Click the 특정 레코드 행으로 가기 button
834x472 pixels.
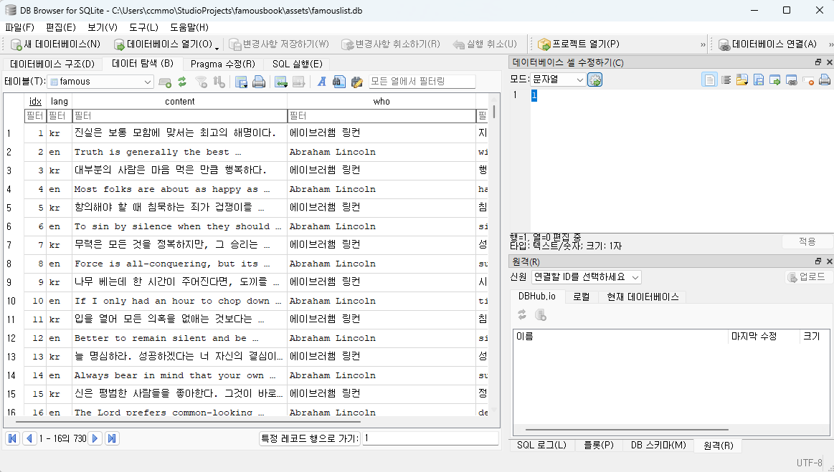tap(309, 438)
